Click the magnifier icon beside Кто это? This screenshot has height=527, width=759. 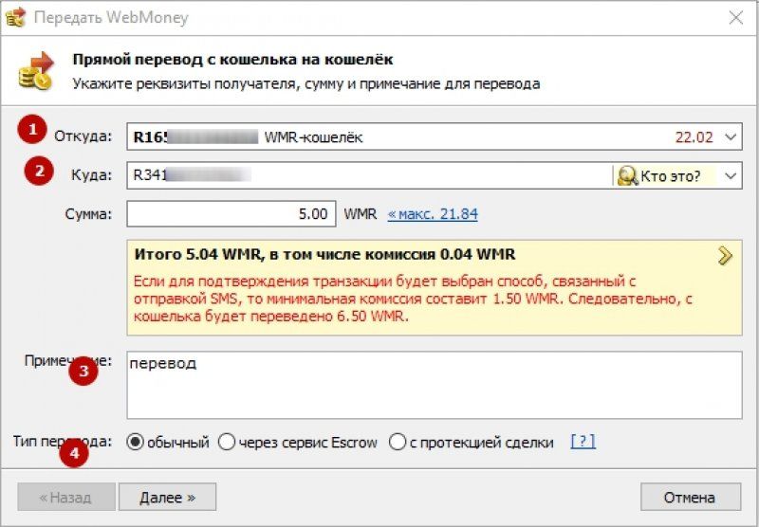point(627,175)
